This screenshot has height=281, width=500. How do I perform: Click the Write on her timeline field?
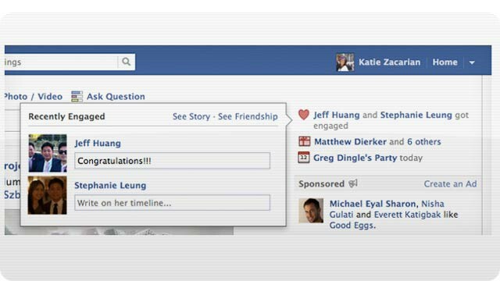pos(172,203)
